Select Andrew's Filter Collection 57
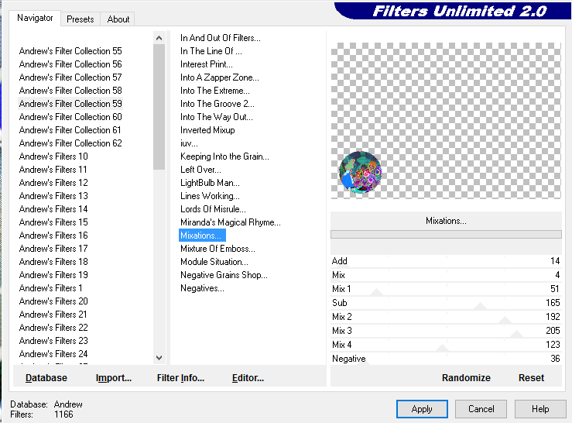The width and height of the screenshot is (572, 423). point(70,77)
